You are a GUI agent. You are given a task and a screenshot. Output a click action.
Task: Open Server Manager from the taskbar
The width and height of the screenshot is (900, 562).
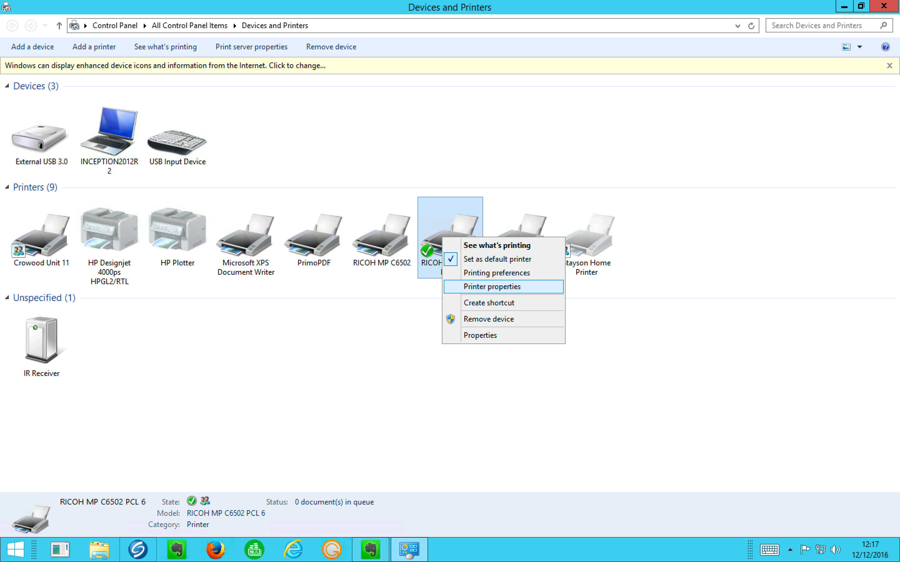click(x=60, y=550)
